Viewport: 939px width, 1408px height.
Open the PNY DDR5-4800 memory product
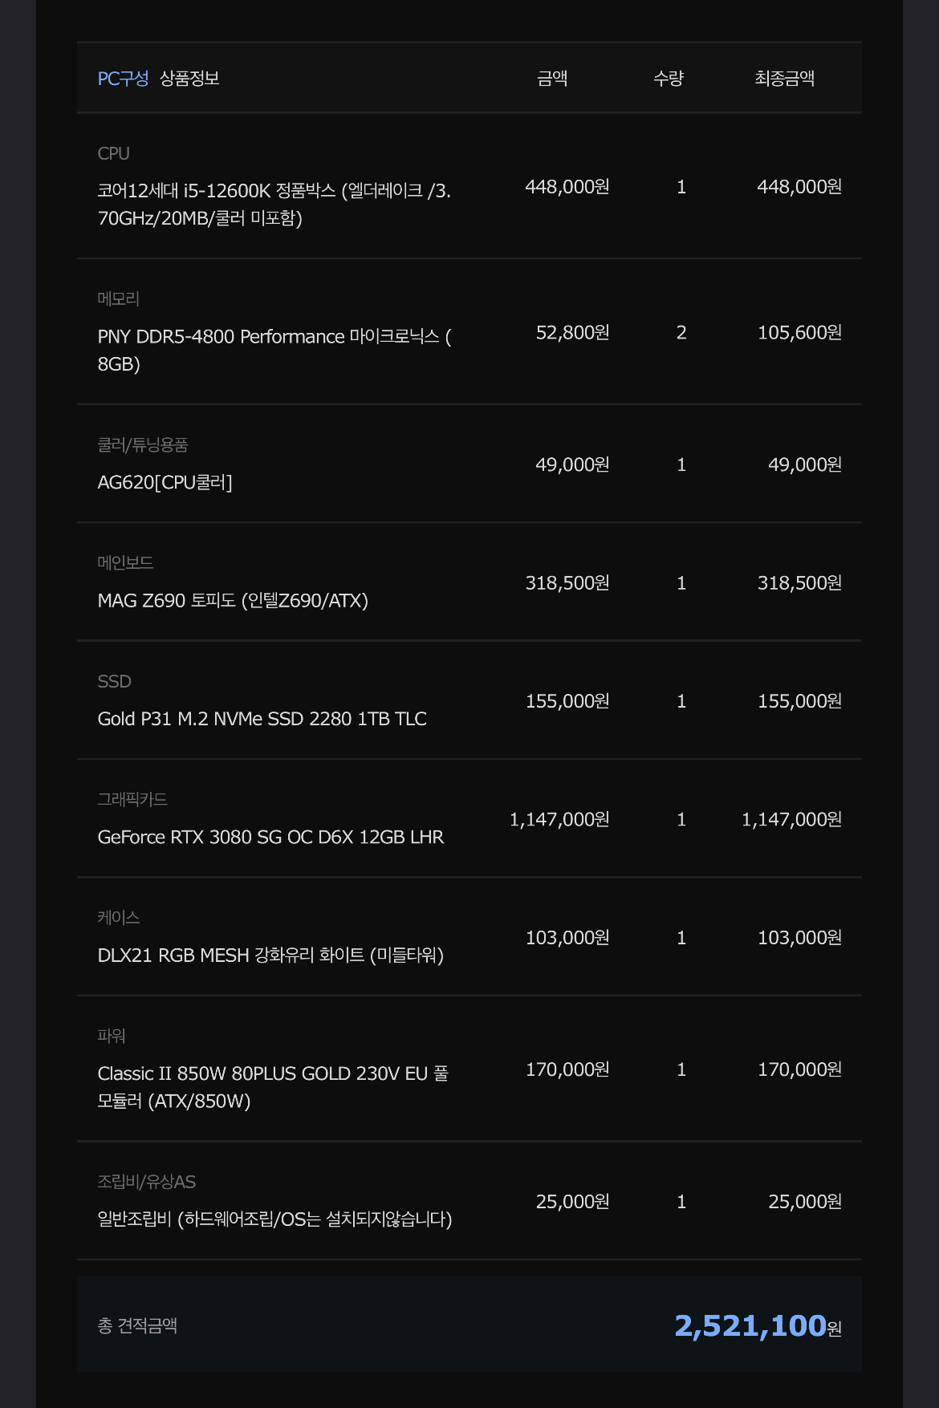click(274, 350)
